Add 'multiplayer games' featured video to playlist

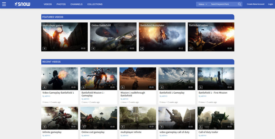(45, 49)
